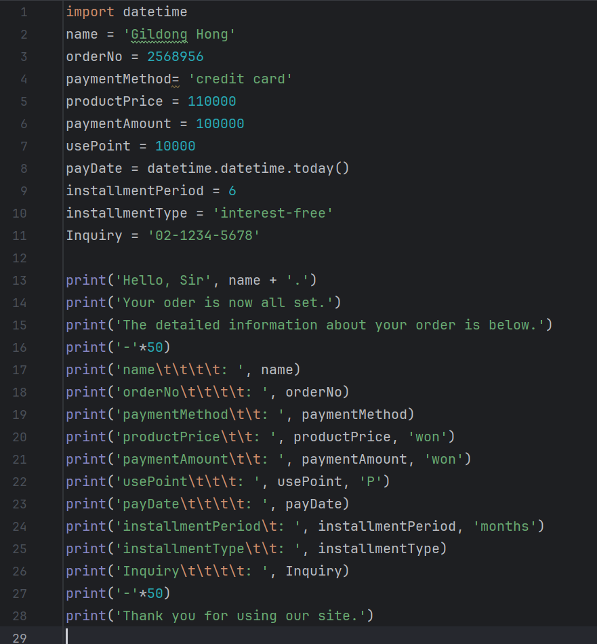Viewport: 597px width, 644px height.
Task: Click the paymentAmount value 100000
Action: (x=220, y=123)
